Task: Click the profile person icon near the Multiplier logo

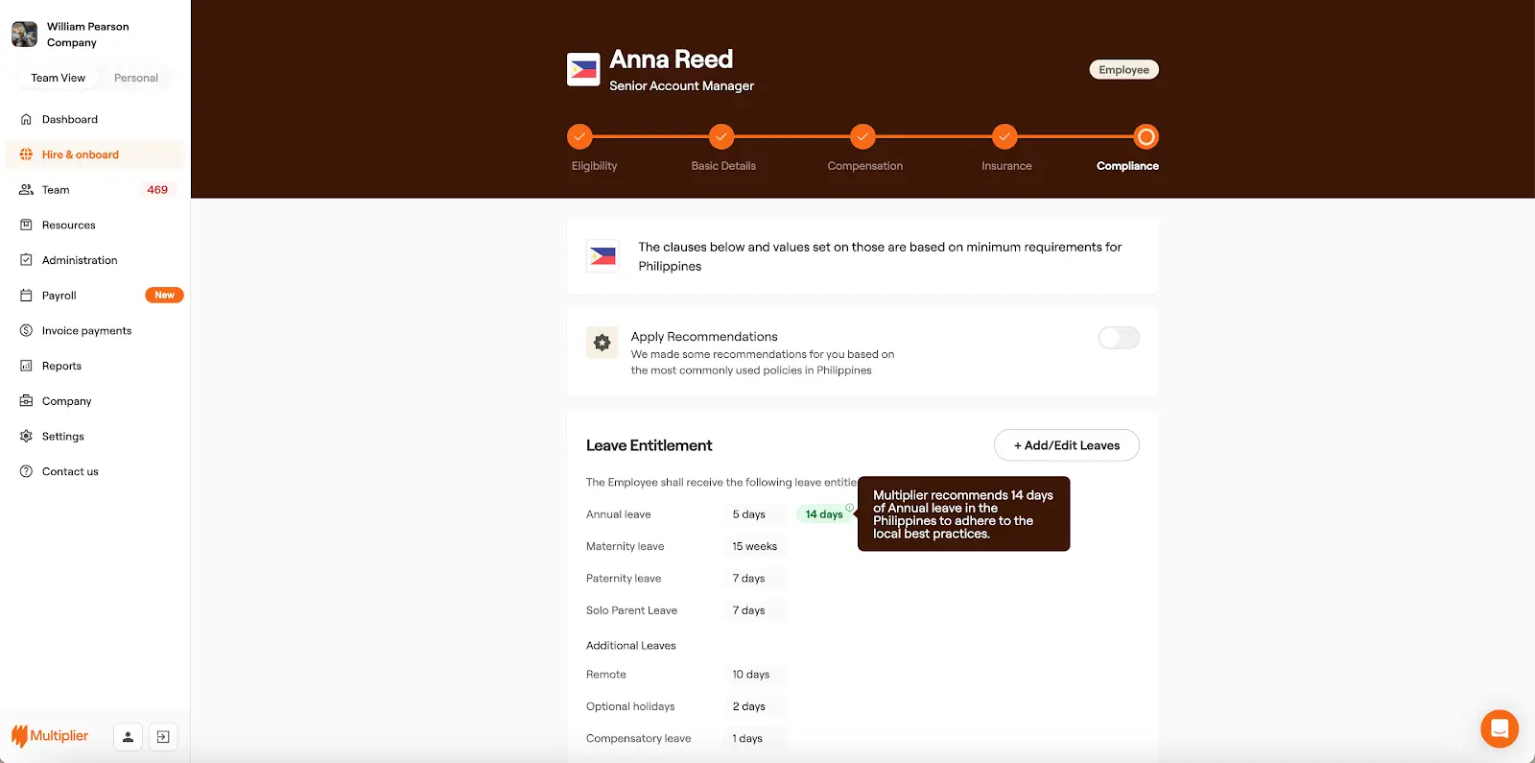Action: tap(128, 737)
